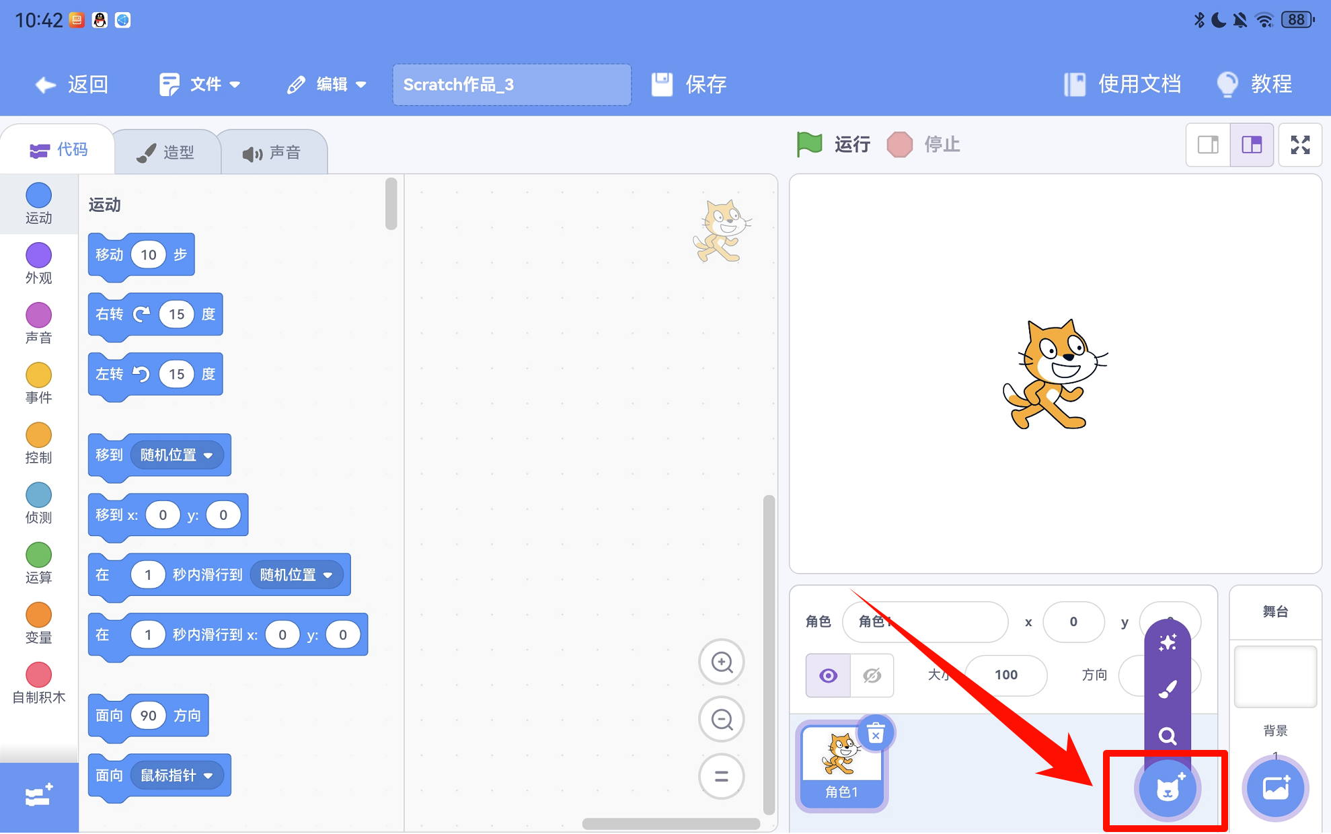
Task: Click the add extension icon at bottom left
Action: pos(38,796)
